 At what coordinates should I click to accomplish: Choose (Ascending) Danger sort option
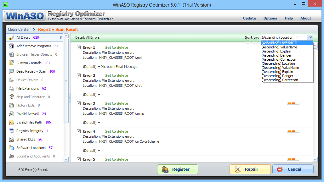[287, 55]
